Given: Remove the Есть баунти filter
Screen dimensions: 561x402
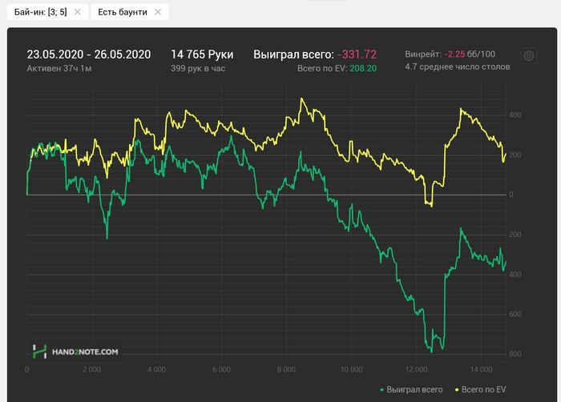Looking at the screenshot, I should click(158, 12).
